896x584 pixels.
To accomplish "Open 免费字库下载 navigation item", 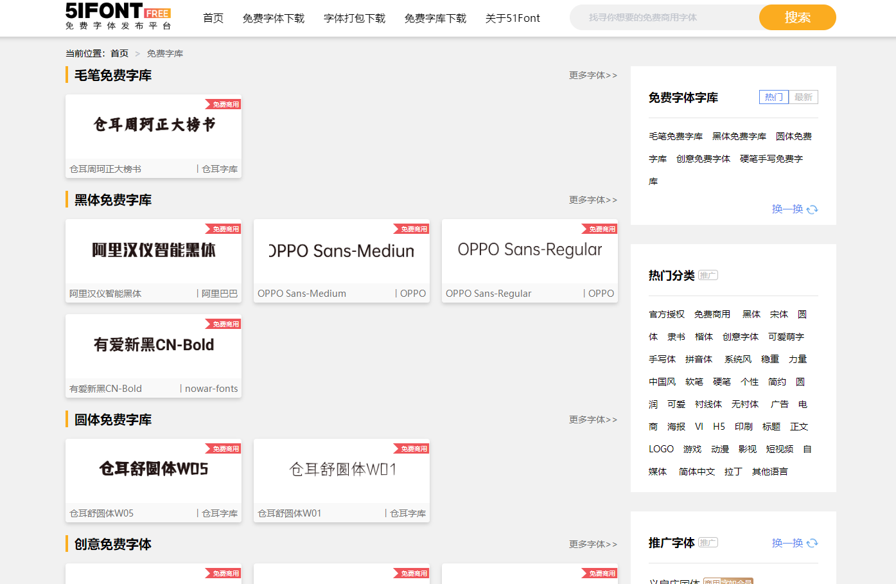I will (x=435, y=18).
